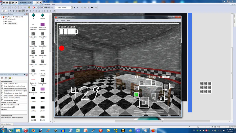Open the zoom percentage dropdown
This screenshot has height=133, width=236.
[x=7, y=11]
